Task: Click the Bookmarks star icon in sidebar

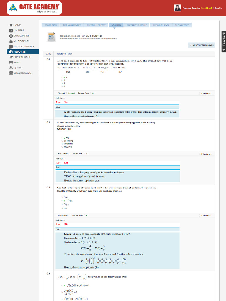Action: (11, 36)
